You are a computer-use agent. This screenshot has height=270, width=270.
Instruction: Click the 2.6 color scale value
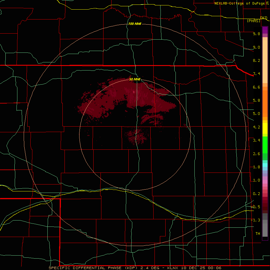256,154
